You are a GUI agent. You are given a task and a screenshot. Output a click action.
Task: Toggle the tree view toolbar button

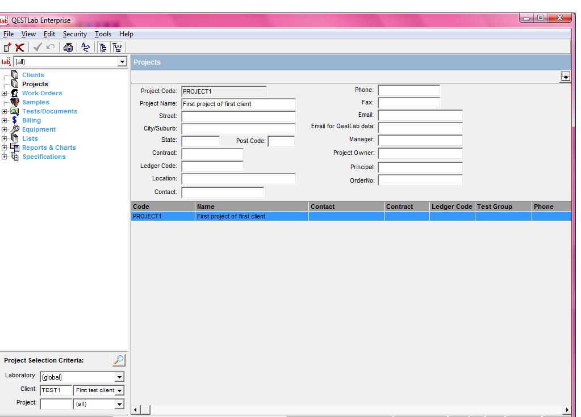[103, 48]
